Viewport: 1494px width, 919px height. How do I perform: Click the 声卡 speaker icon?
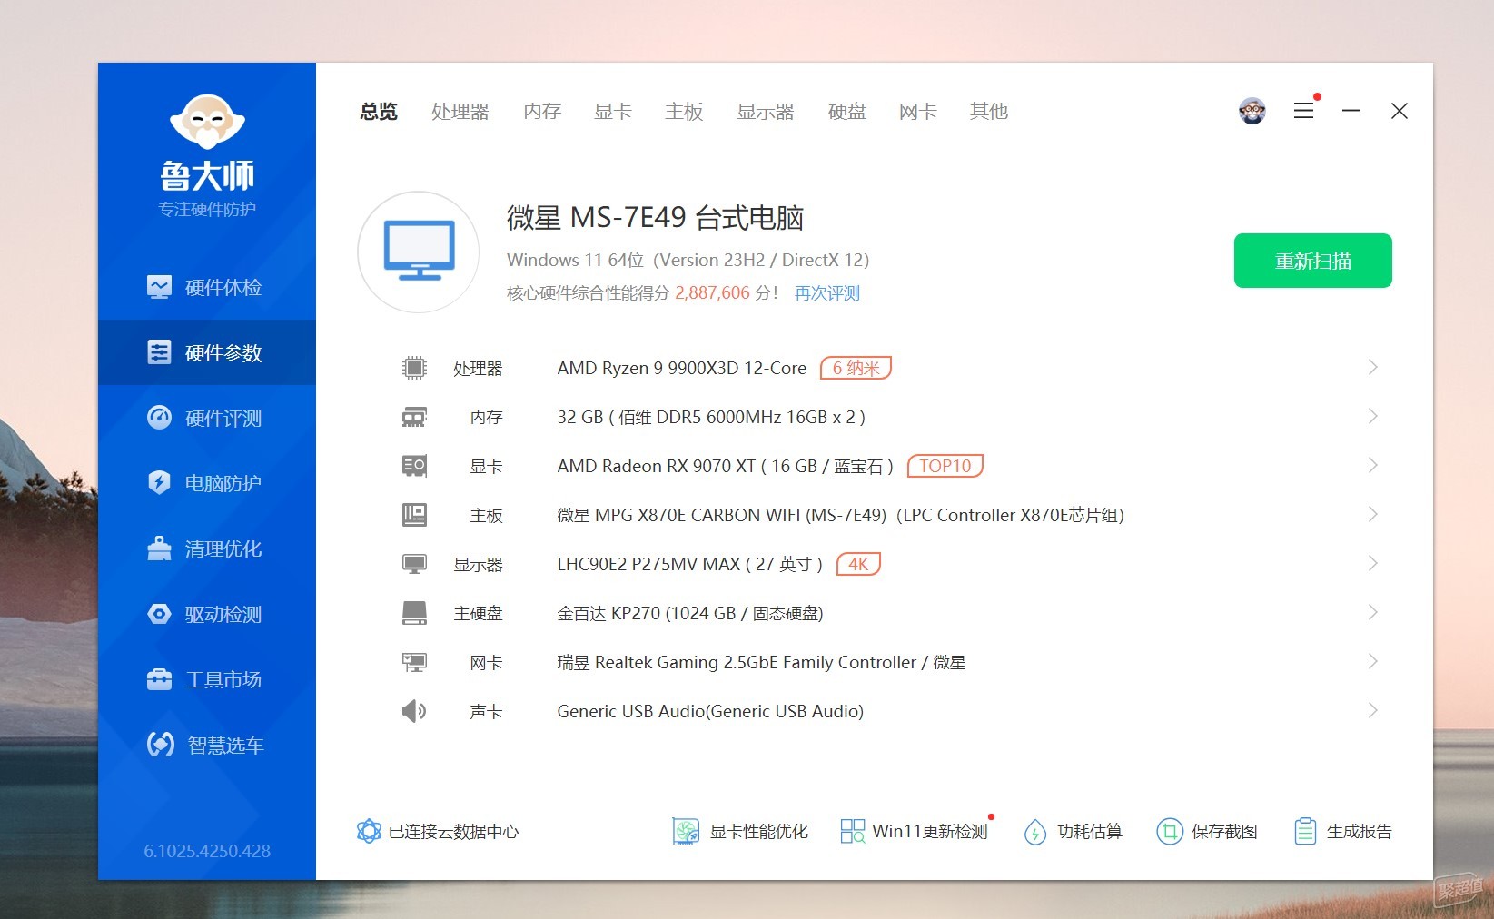(414, 711)
